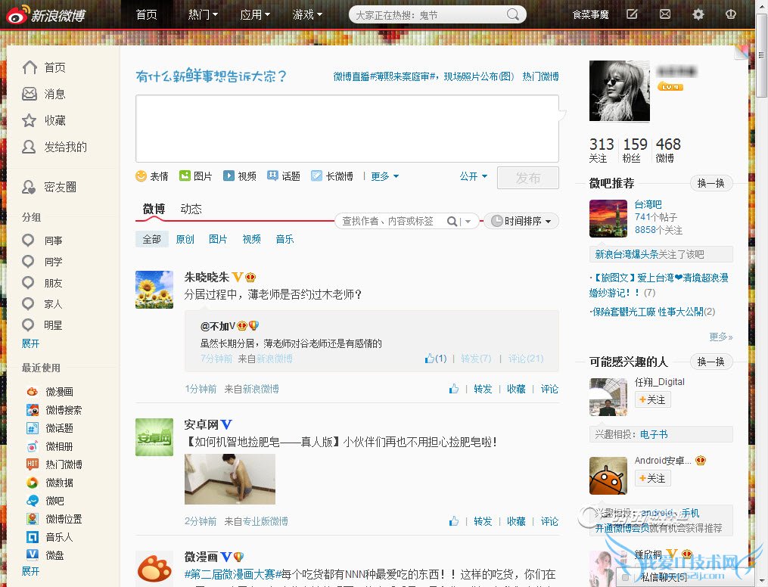The height and width of the screenshot is (587, 768).
Task: Open 微相册 app in sidebar
Action: [x=49, y=446]
